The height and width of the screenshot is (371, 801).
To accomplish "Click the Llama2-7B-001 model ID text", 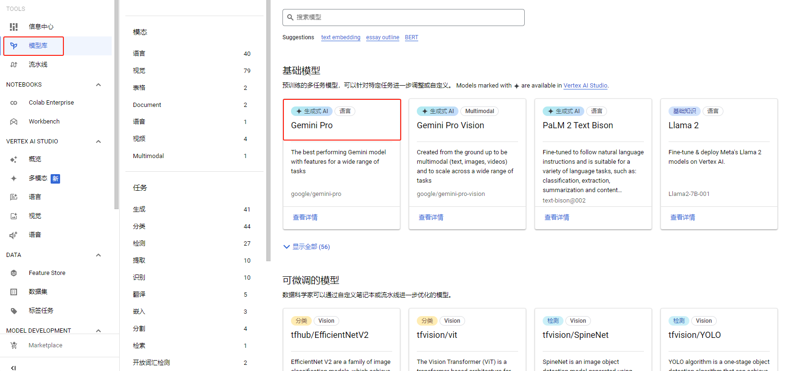I will click(689, 194).
